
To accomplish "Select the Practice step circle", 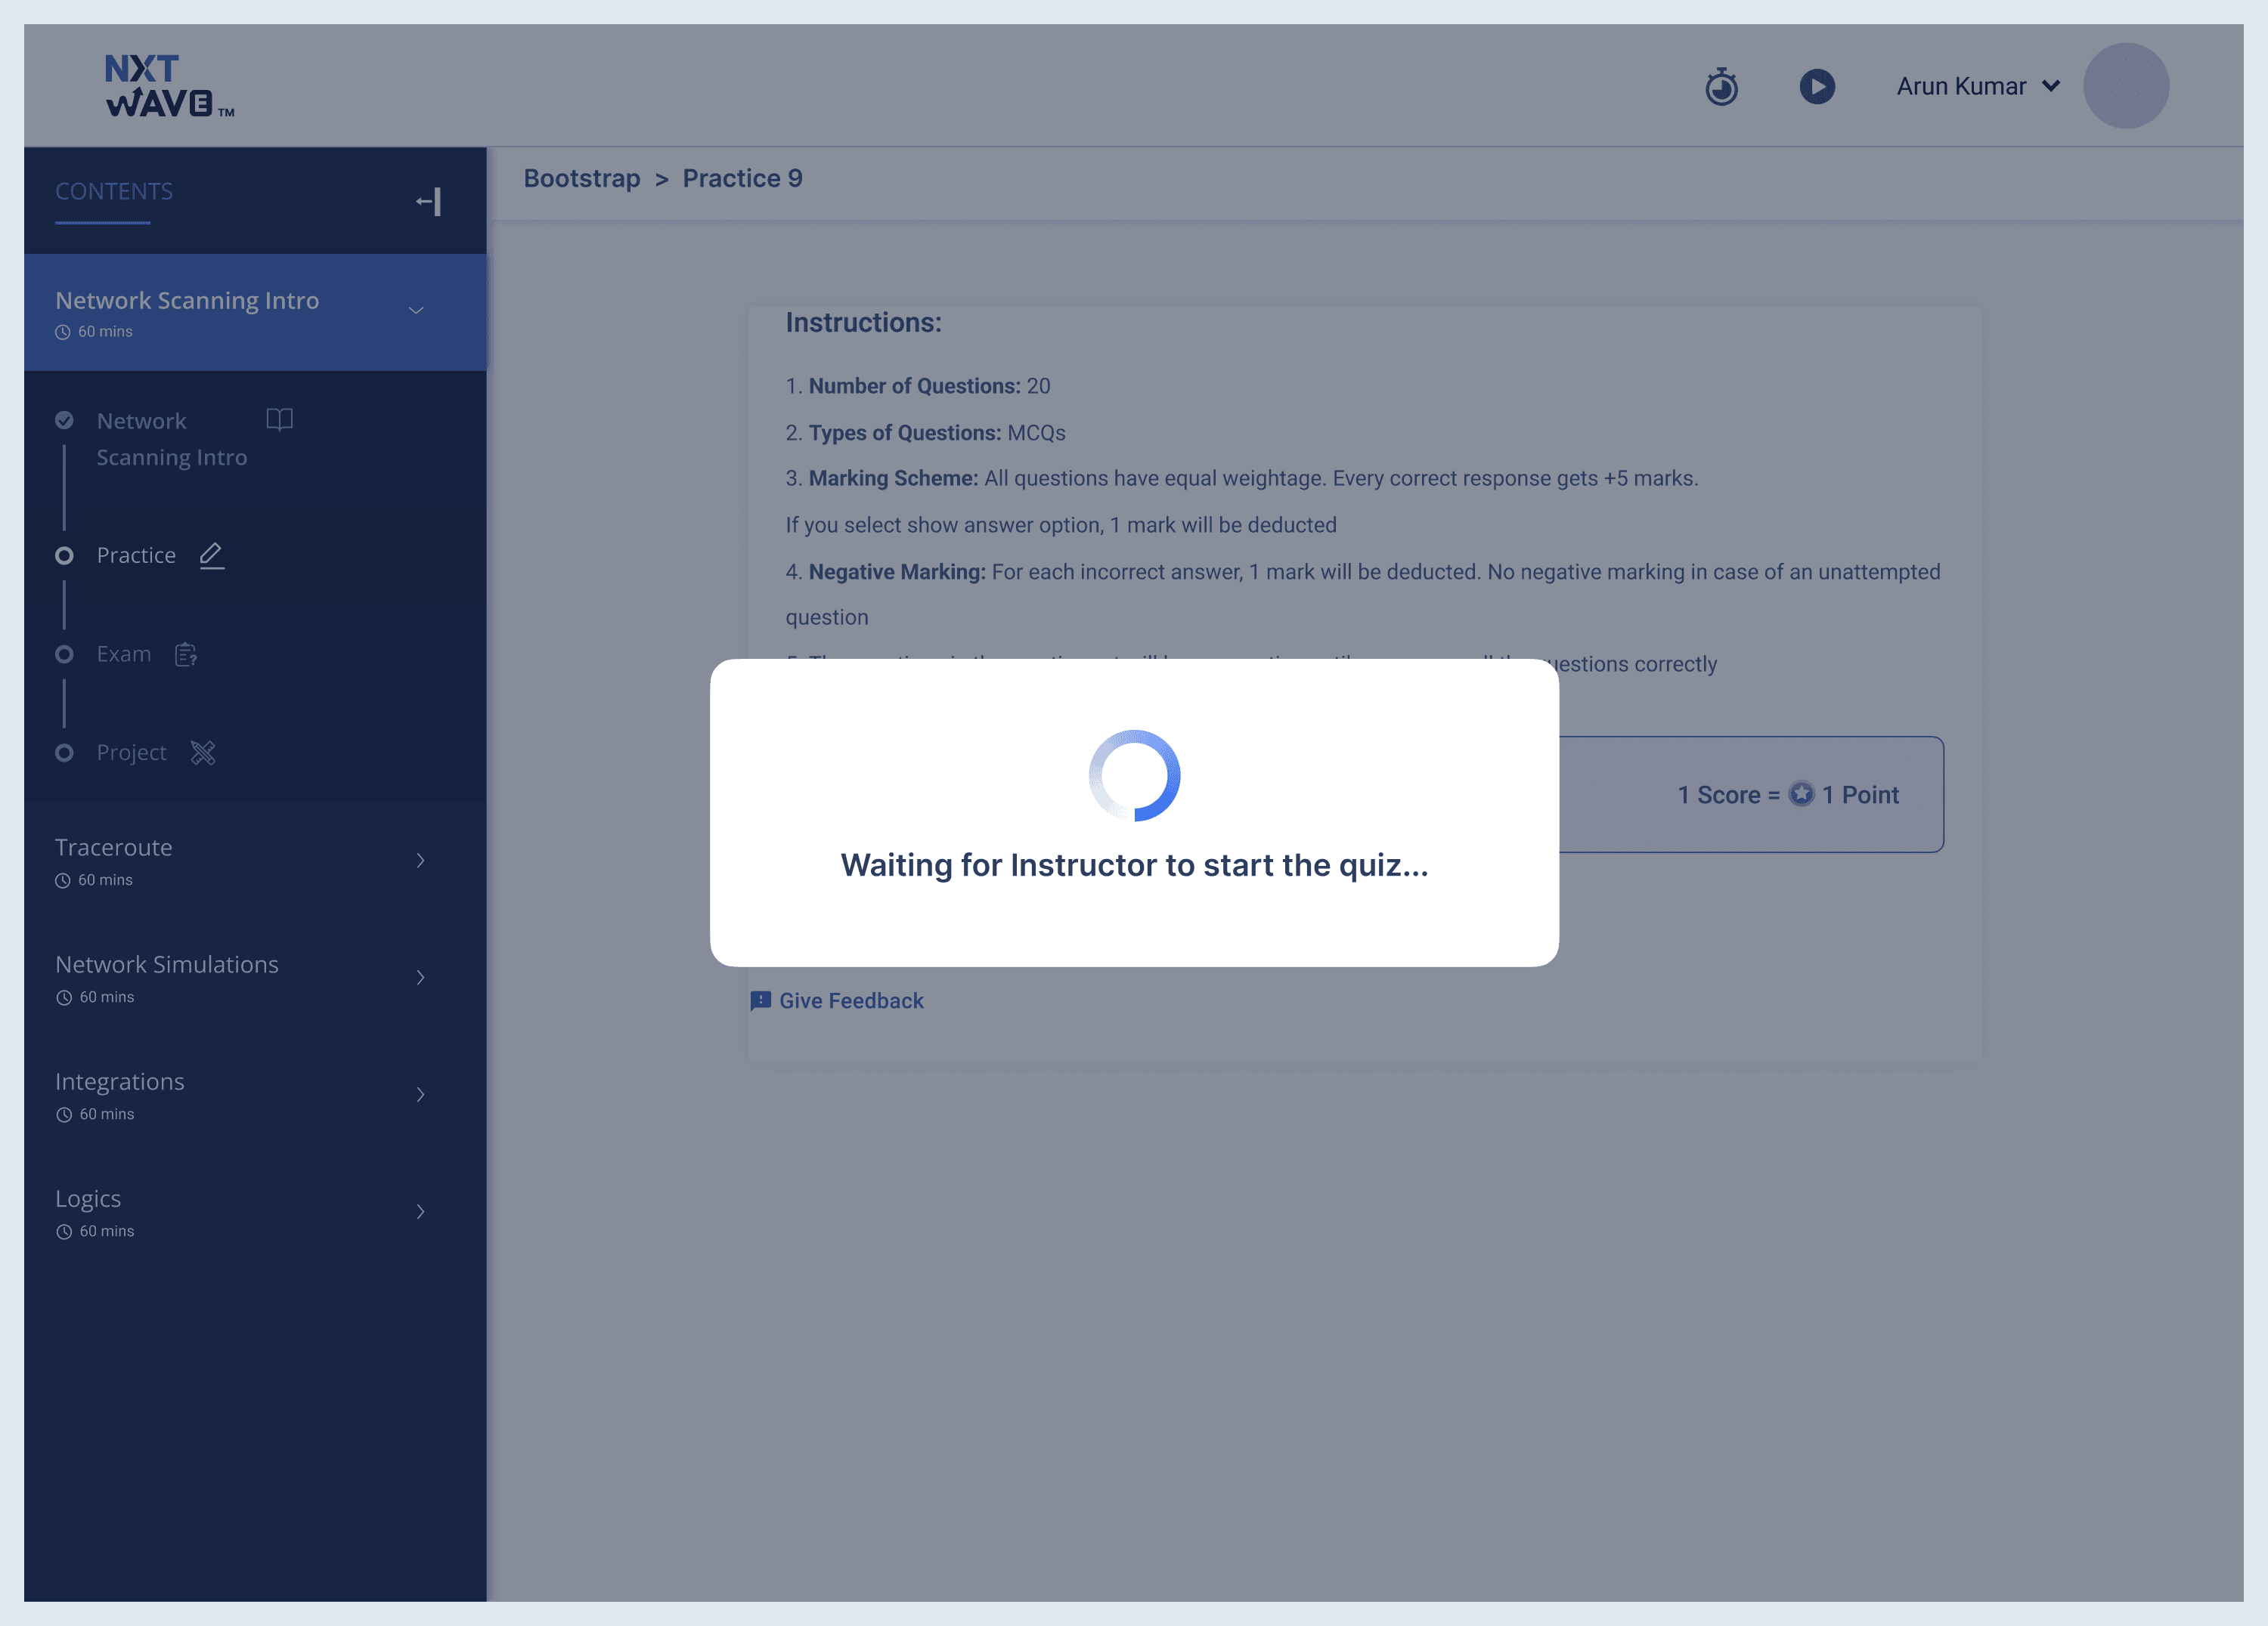I will pos(64,555).
